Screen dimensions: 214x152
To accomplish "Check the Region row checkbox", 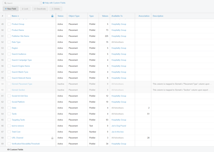I will click(x=9, y=48).
